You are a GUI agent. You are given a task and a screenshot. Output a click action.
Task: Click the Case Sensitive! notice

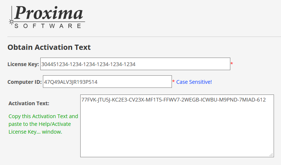click(194, 82)
